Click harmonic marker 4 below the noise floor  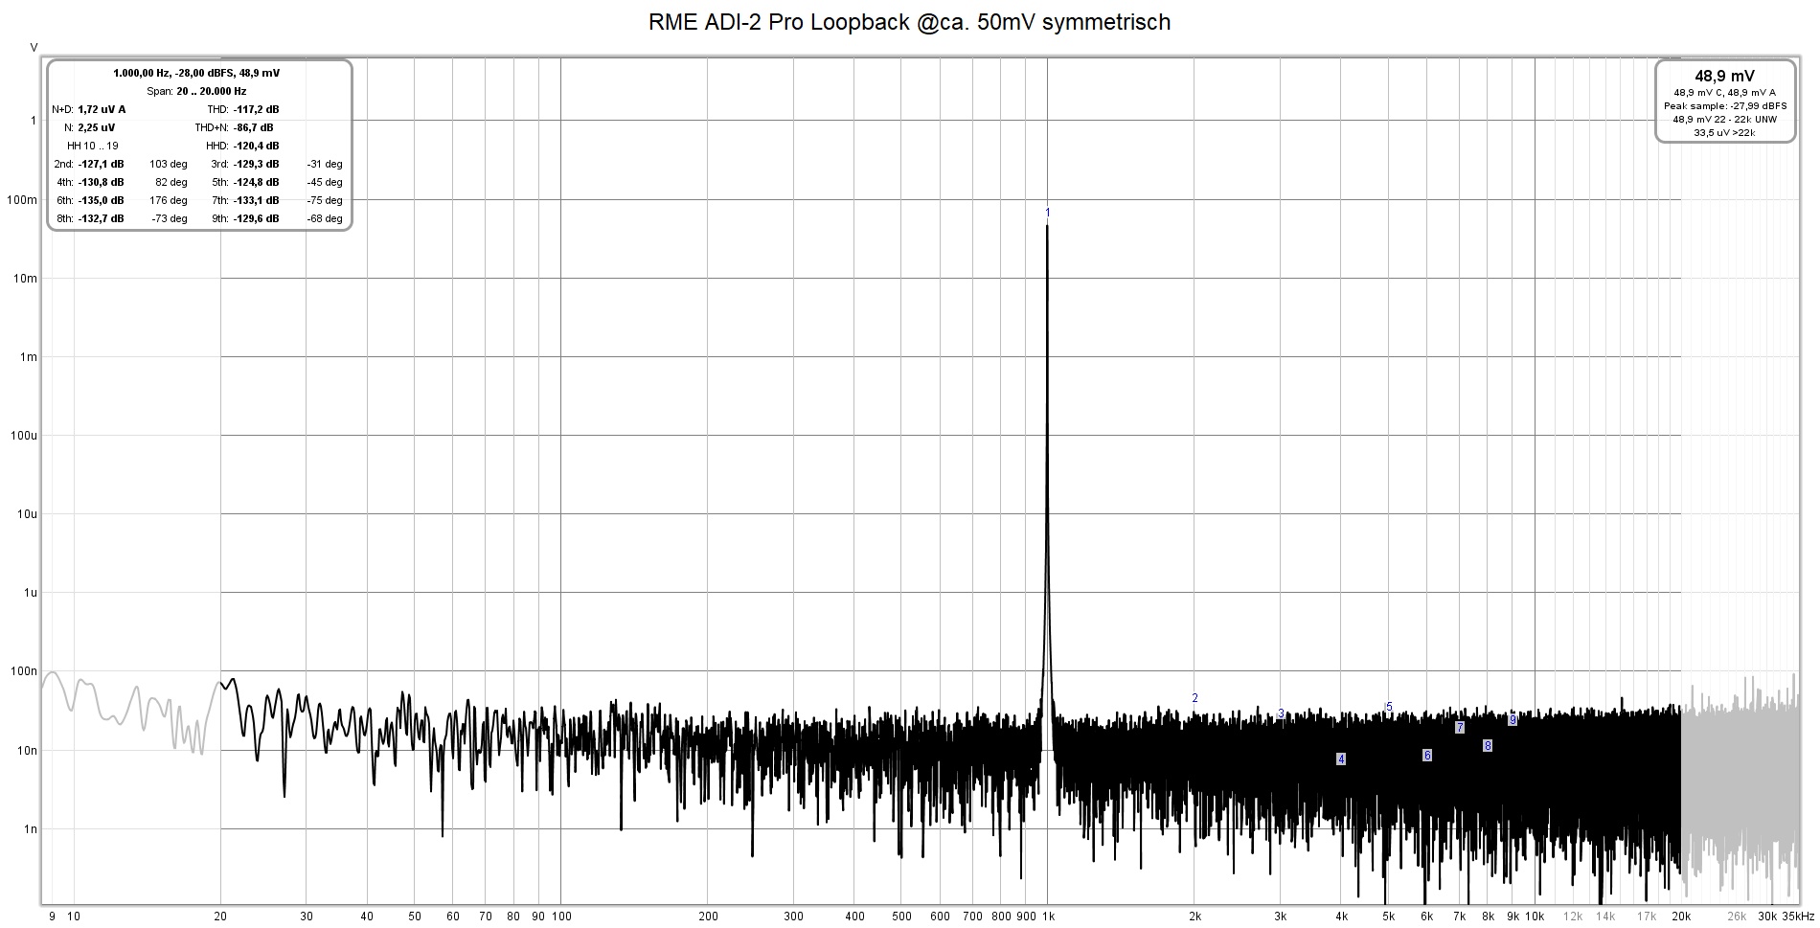[x=1342, y=758]
